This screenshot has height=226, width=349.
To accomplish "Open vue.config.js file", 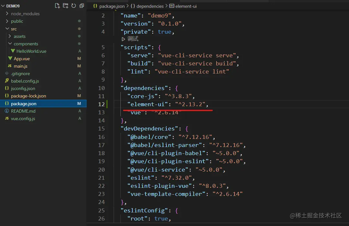I will pyautogui.click(x=23, y=119).
